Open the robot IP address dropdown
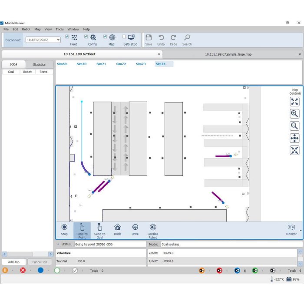Viewport: 304px width, 304px height. pyautogui.click(x=57, y=40)
